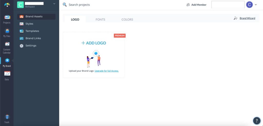263x126 pixels.
Task: Click the Settings gear icon
Action: point(22,46)
